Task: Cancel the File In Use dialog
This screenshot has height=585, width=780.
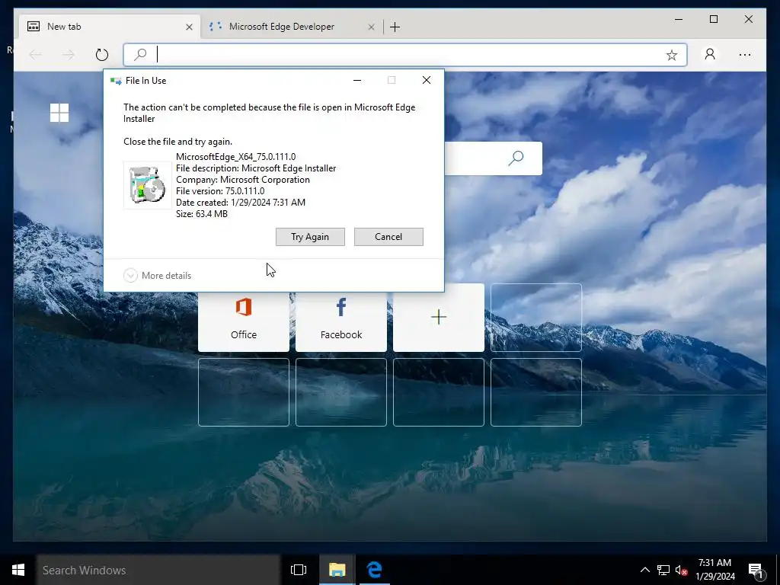Action: coord(388,237)
